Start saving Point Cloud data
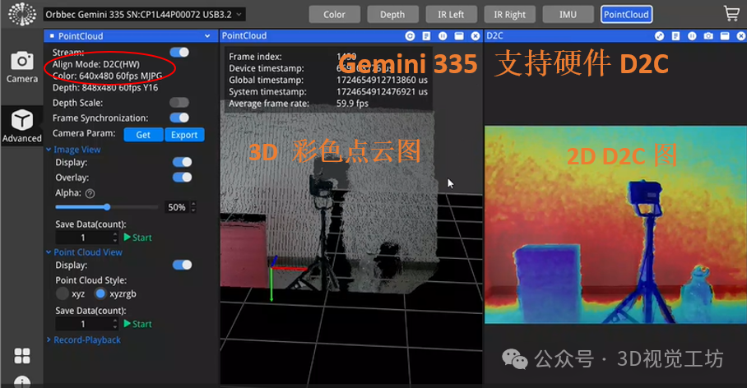Screen dimensions: 747x388 [137, 324]
